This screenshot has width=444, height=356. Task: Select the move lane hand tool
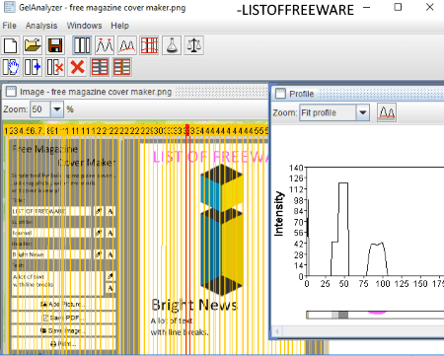pyautogui.click(x=11, y=67)
